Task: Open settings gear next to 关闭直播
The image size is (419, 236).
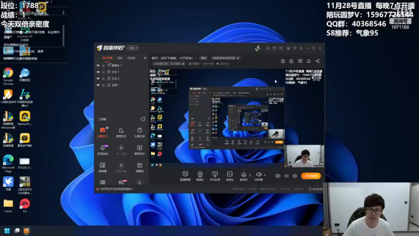Action: [x=295, y=176]
